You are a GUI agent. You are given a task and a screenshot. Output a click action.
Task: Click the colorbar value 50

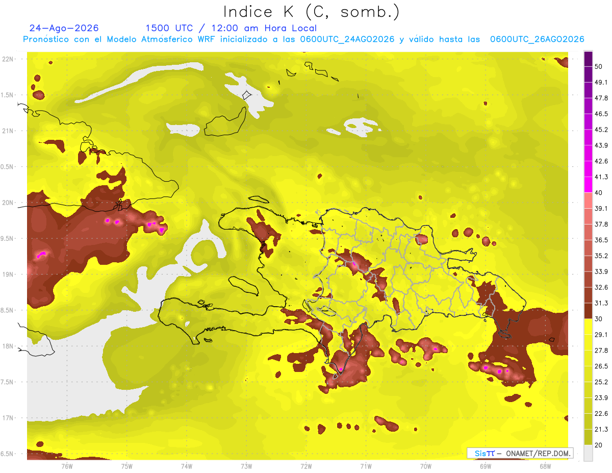pos(599,66)
